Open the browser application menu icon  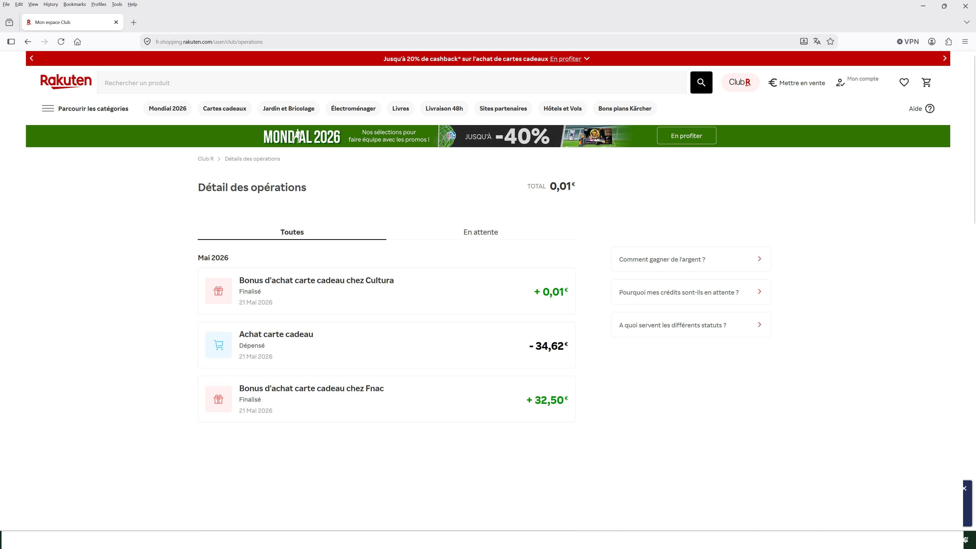click(x=965, y=42)
